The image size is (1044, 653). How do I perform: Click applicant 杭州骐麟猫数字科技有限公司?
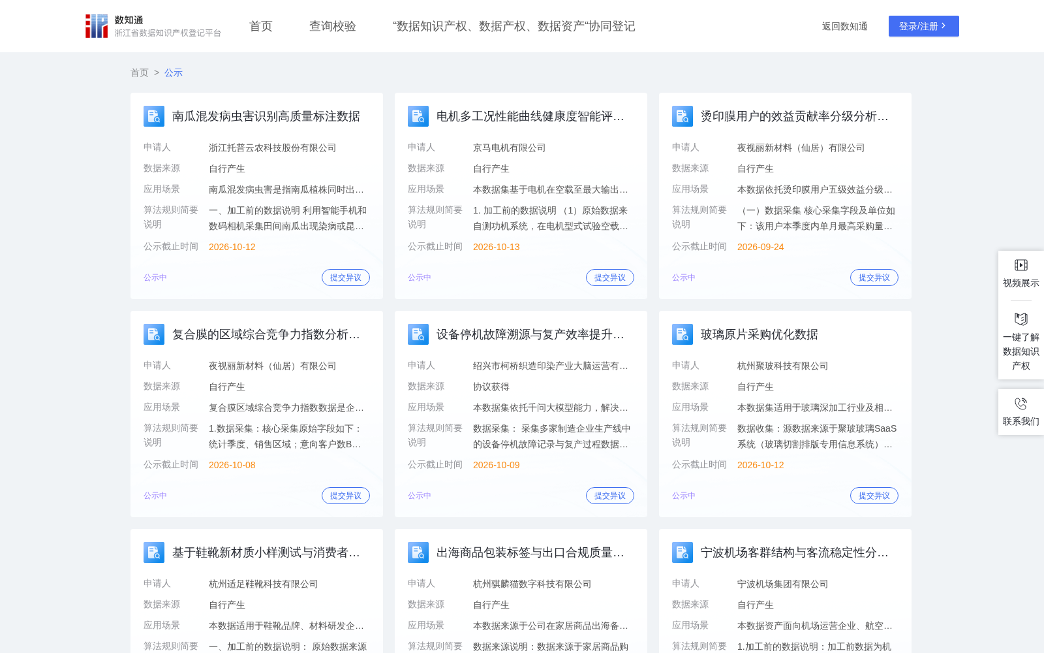[532, 584]
